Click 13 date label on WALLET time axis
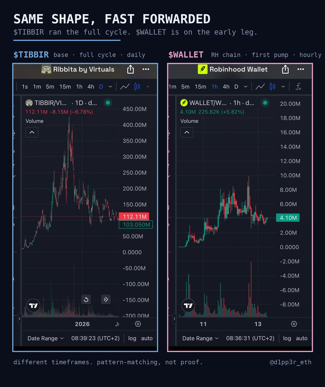Image resolution: width=325 pixels, height=387 pixels. pyautogui.click(x=258, y=324)
